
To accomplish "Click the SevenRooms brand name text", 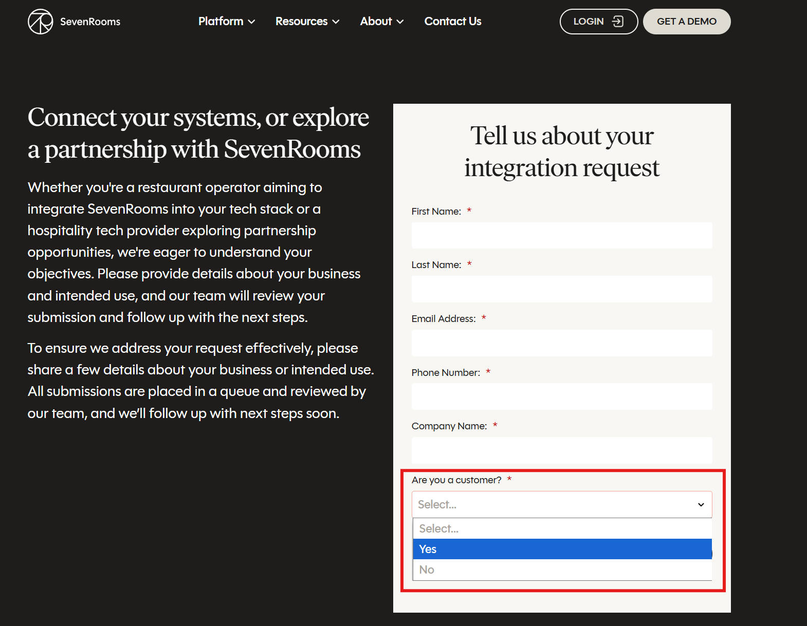I will coord(90,22).
